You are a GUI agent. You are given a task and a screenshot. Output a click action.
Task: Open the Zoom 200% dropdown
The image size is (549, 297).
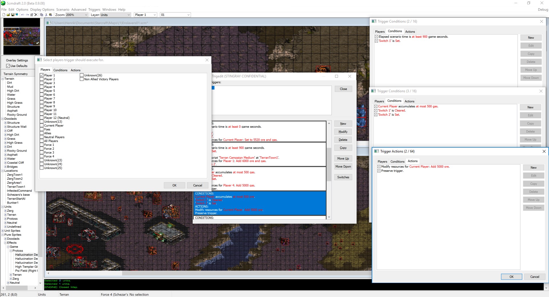coord(86,15)
